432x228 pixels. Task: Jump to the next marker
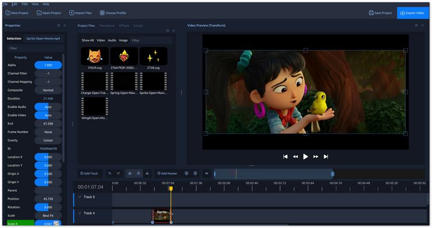[195, 174]
